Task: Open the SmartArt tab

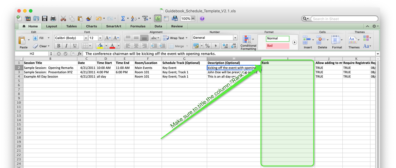Action: pos(114,26)
